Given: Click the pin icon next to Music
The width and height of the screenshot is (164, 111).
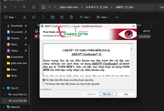Looking at the screenshot, I should [x=26, y=44].
